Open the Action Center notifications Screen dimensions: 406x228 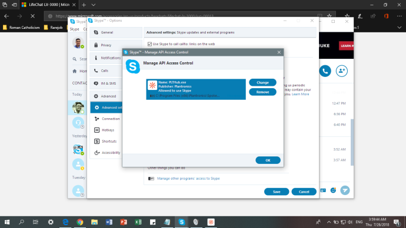(397, 222)
